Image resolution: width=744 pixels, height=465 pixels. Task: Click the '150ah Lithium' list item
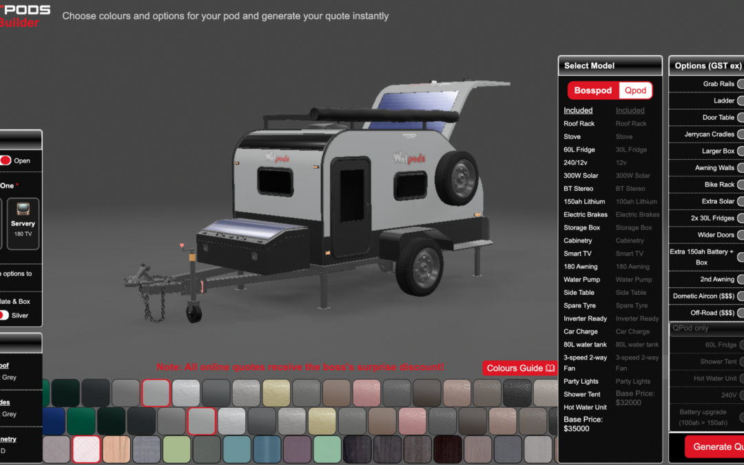[584, 202]
